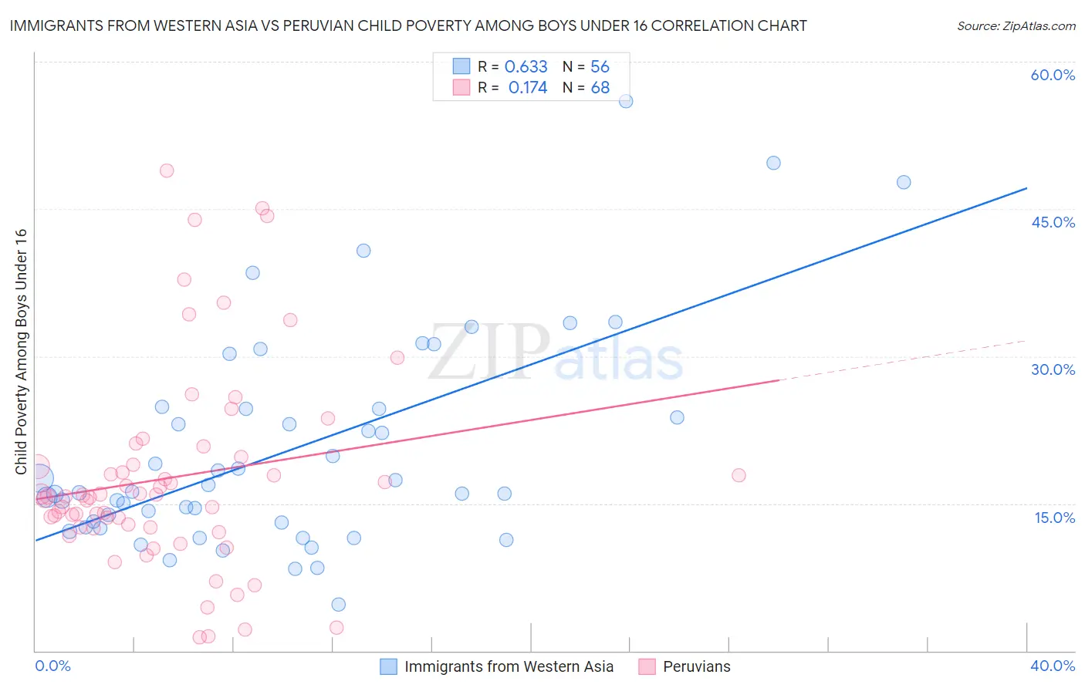Screen dimensions: 1085x688
Task: Click the chart title text
Action: pos(408,25)
